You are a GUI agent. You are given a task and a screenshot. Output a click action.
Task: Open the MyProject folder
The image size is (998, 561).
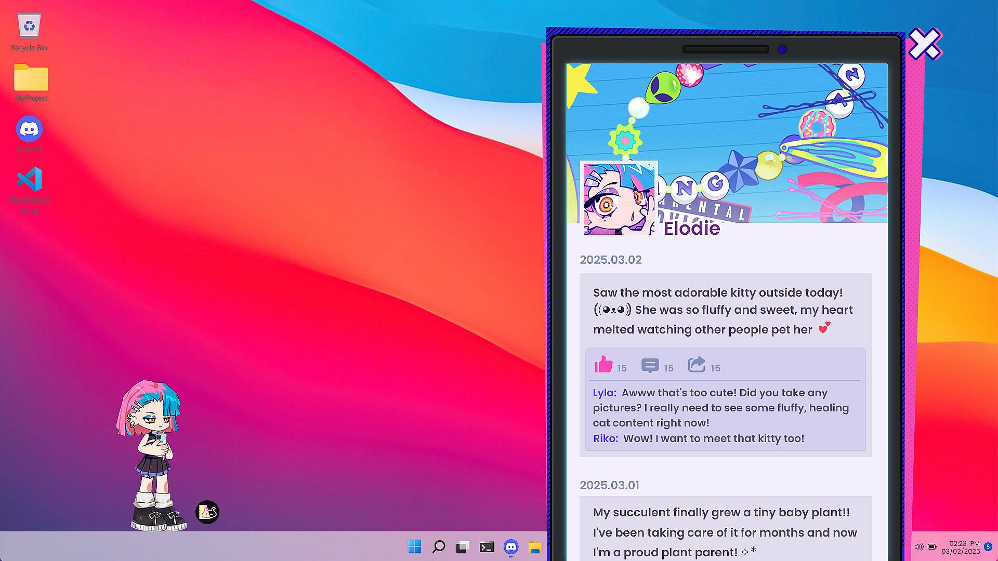pos(31,78)
